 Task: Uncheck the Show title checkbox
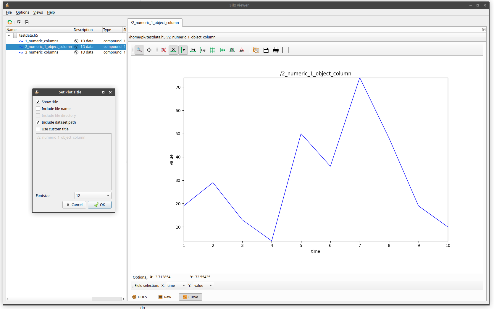(x=38, y=102)
